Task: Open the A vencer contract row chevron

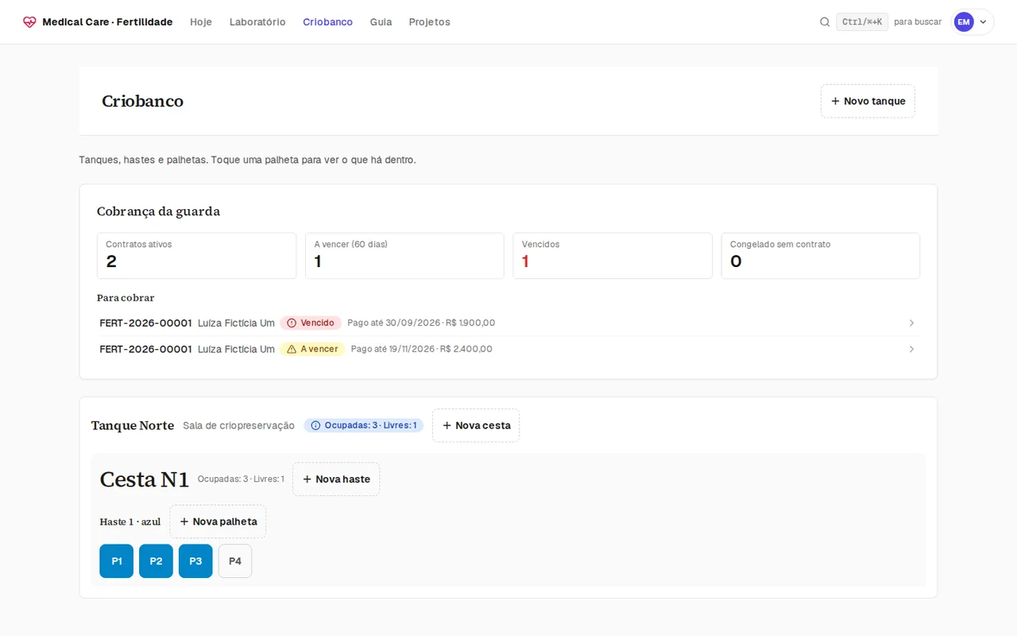Action: (x=911, y=349)
